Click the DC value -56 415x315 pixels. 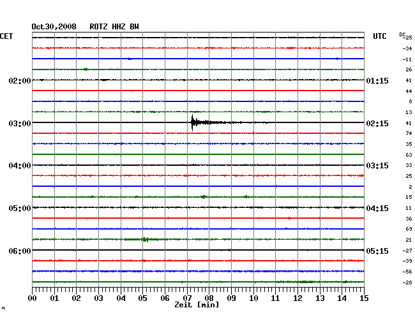[x=407, y=272]
